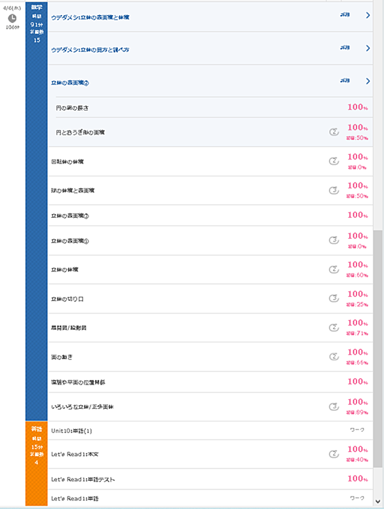The height and width of the screenshot is (509, 384).
Task: Click the retry icon next to 立体の切り口
Action: click(x=334, y=298)
